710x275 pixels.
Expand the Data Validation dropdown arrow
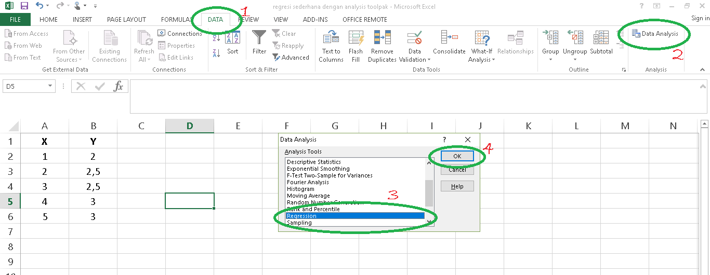(429, 60)
